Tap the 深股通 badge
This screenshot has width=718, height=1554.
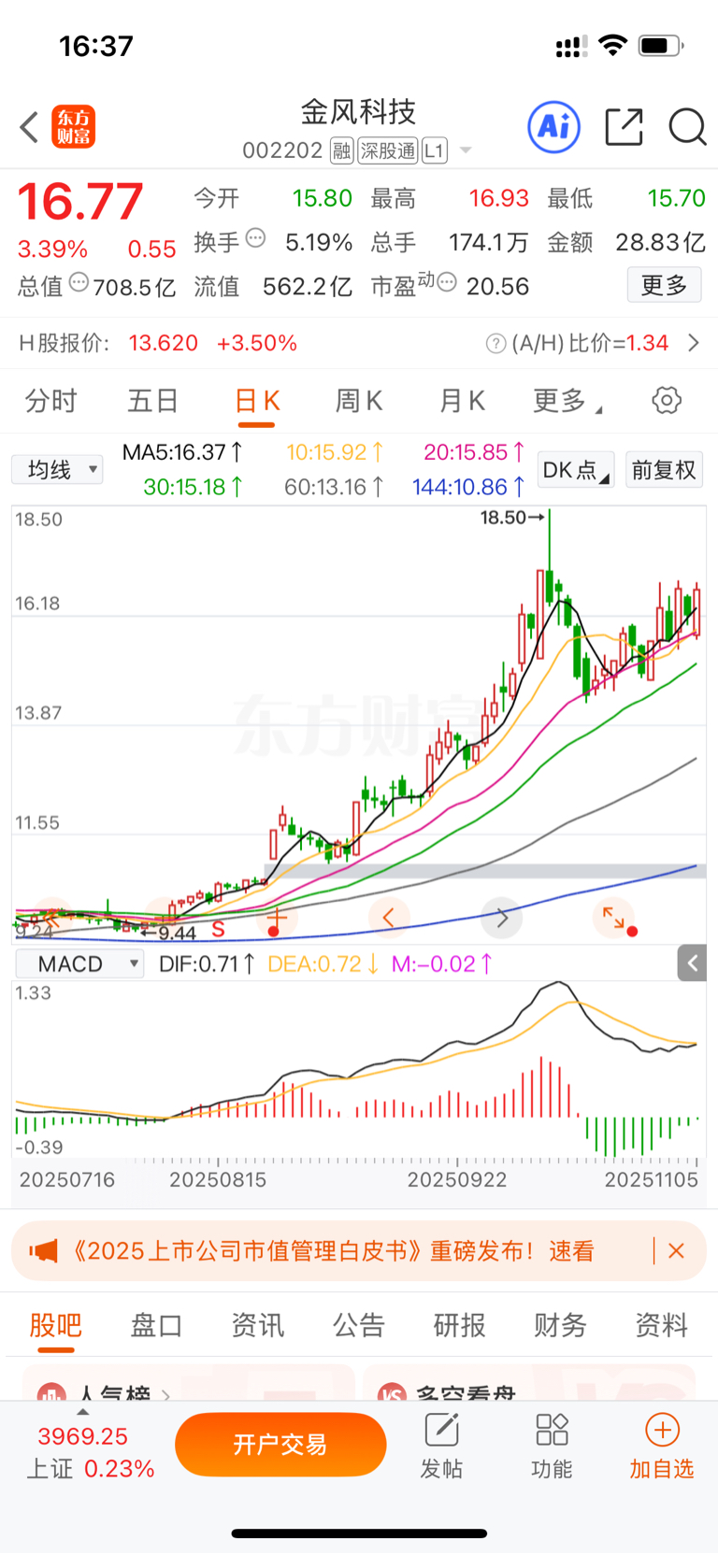point(388,150)
